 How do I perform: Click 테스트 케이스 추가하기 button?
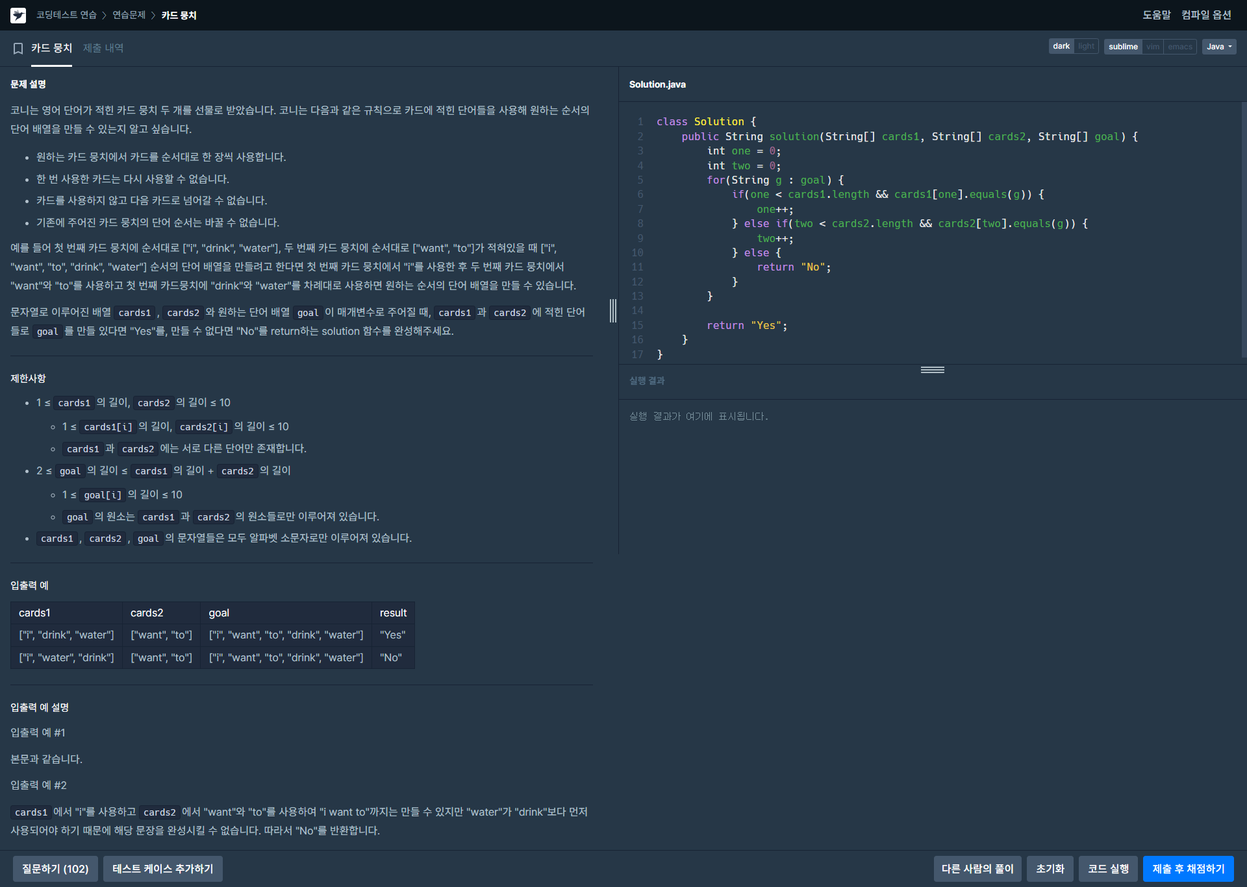tap(162, 869)
